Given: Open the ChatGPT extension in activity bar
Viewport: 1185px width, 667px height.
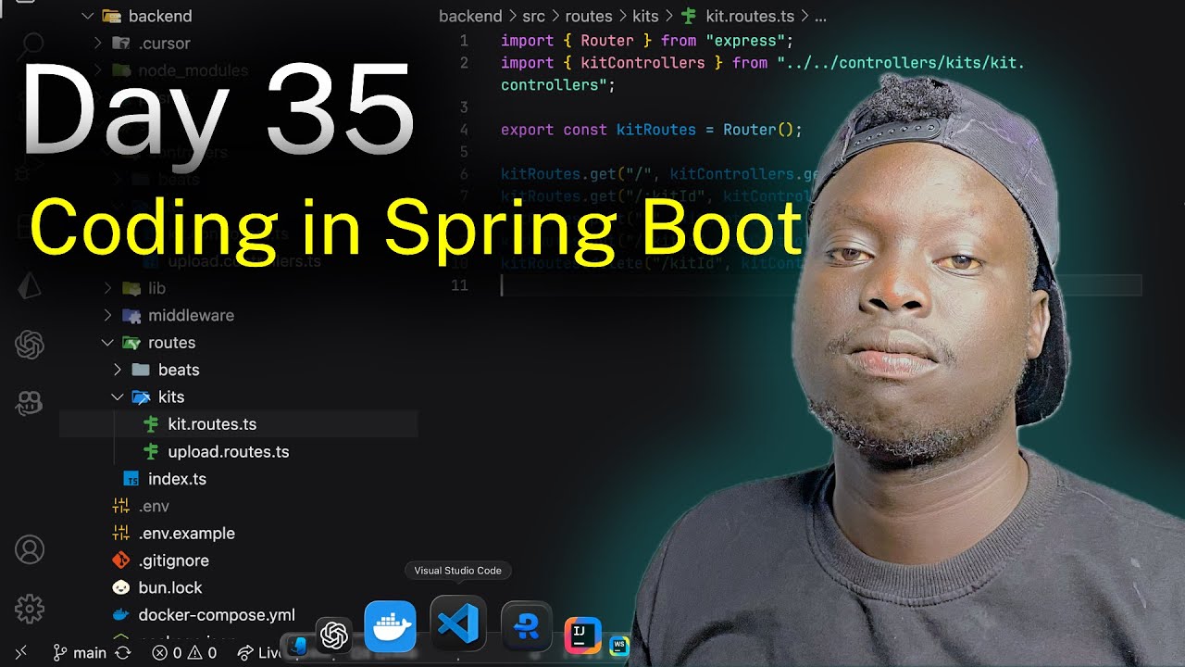Looking at the screenshot, I should pyautogui.click(x=30, y=346).
